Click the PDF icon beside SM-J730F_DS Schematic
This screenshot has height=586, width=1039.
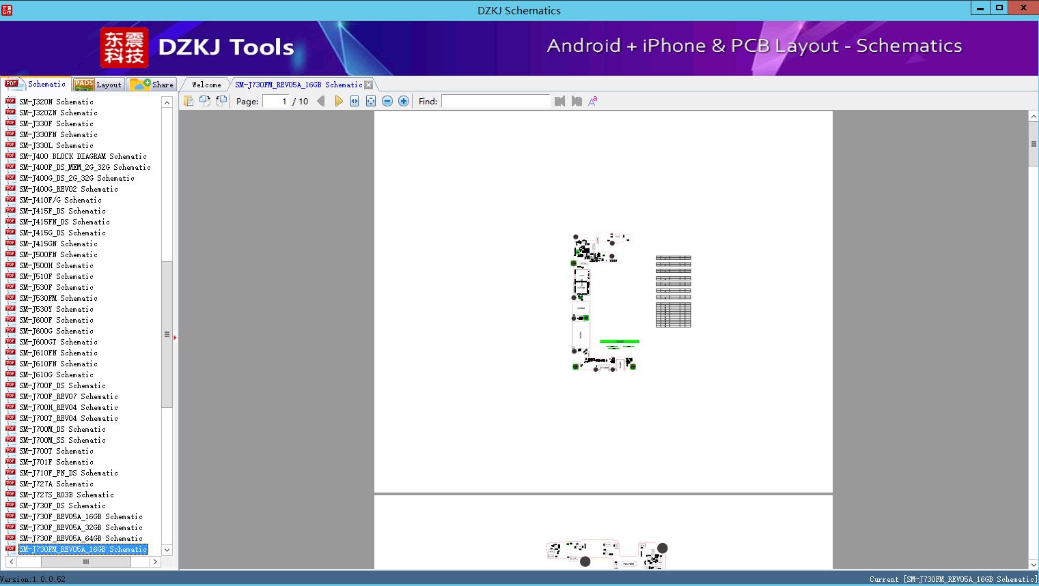[10, 505]
